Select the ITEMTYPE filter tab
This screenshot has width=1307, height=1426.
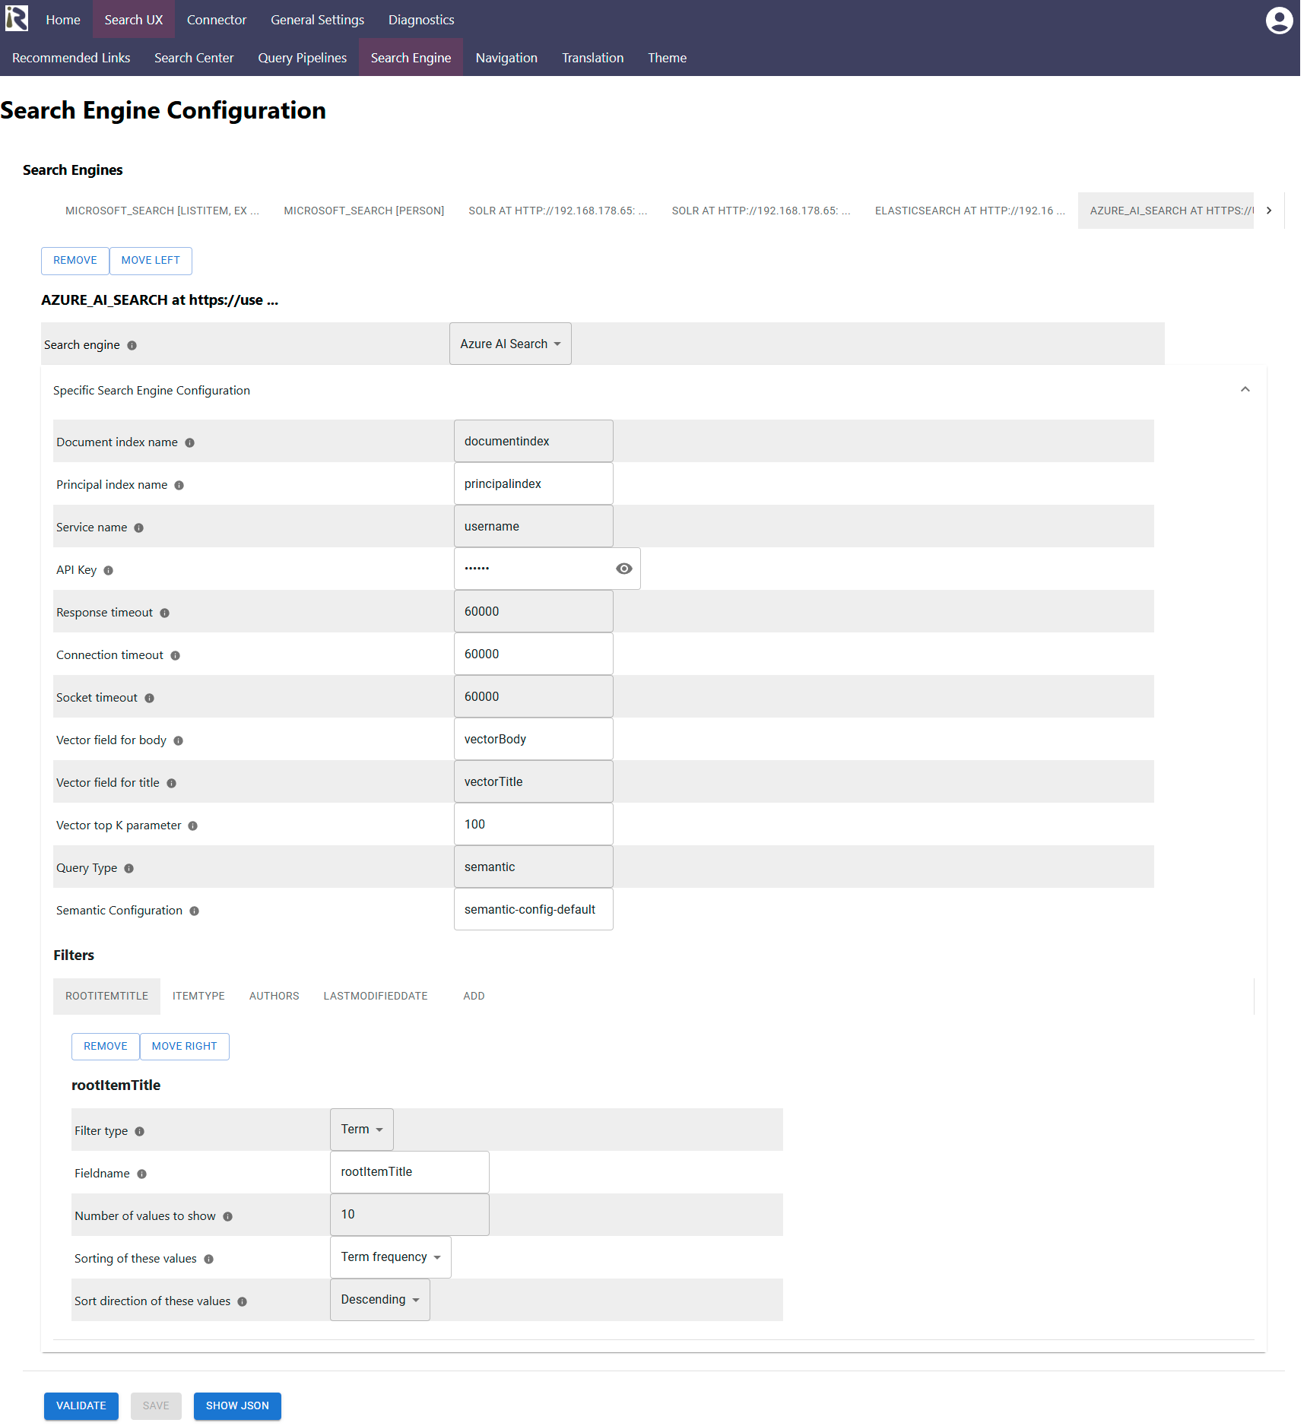pyautogui.click(x=198, y=997)
